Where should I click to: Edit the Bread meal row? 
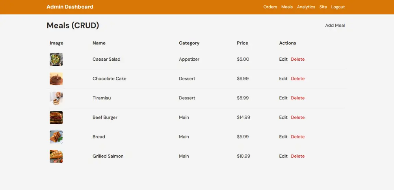pos(283,137)
